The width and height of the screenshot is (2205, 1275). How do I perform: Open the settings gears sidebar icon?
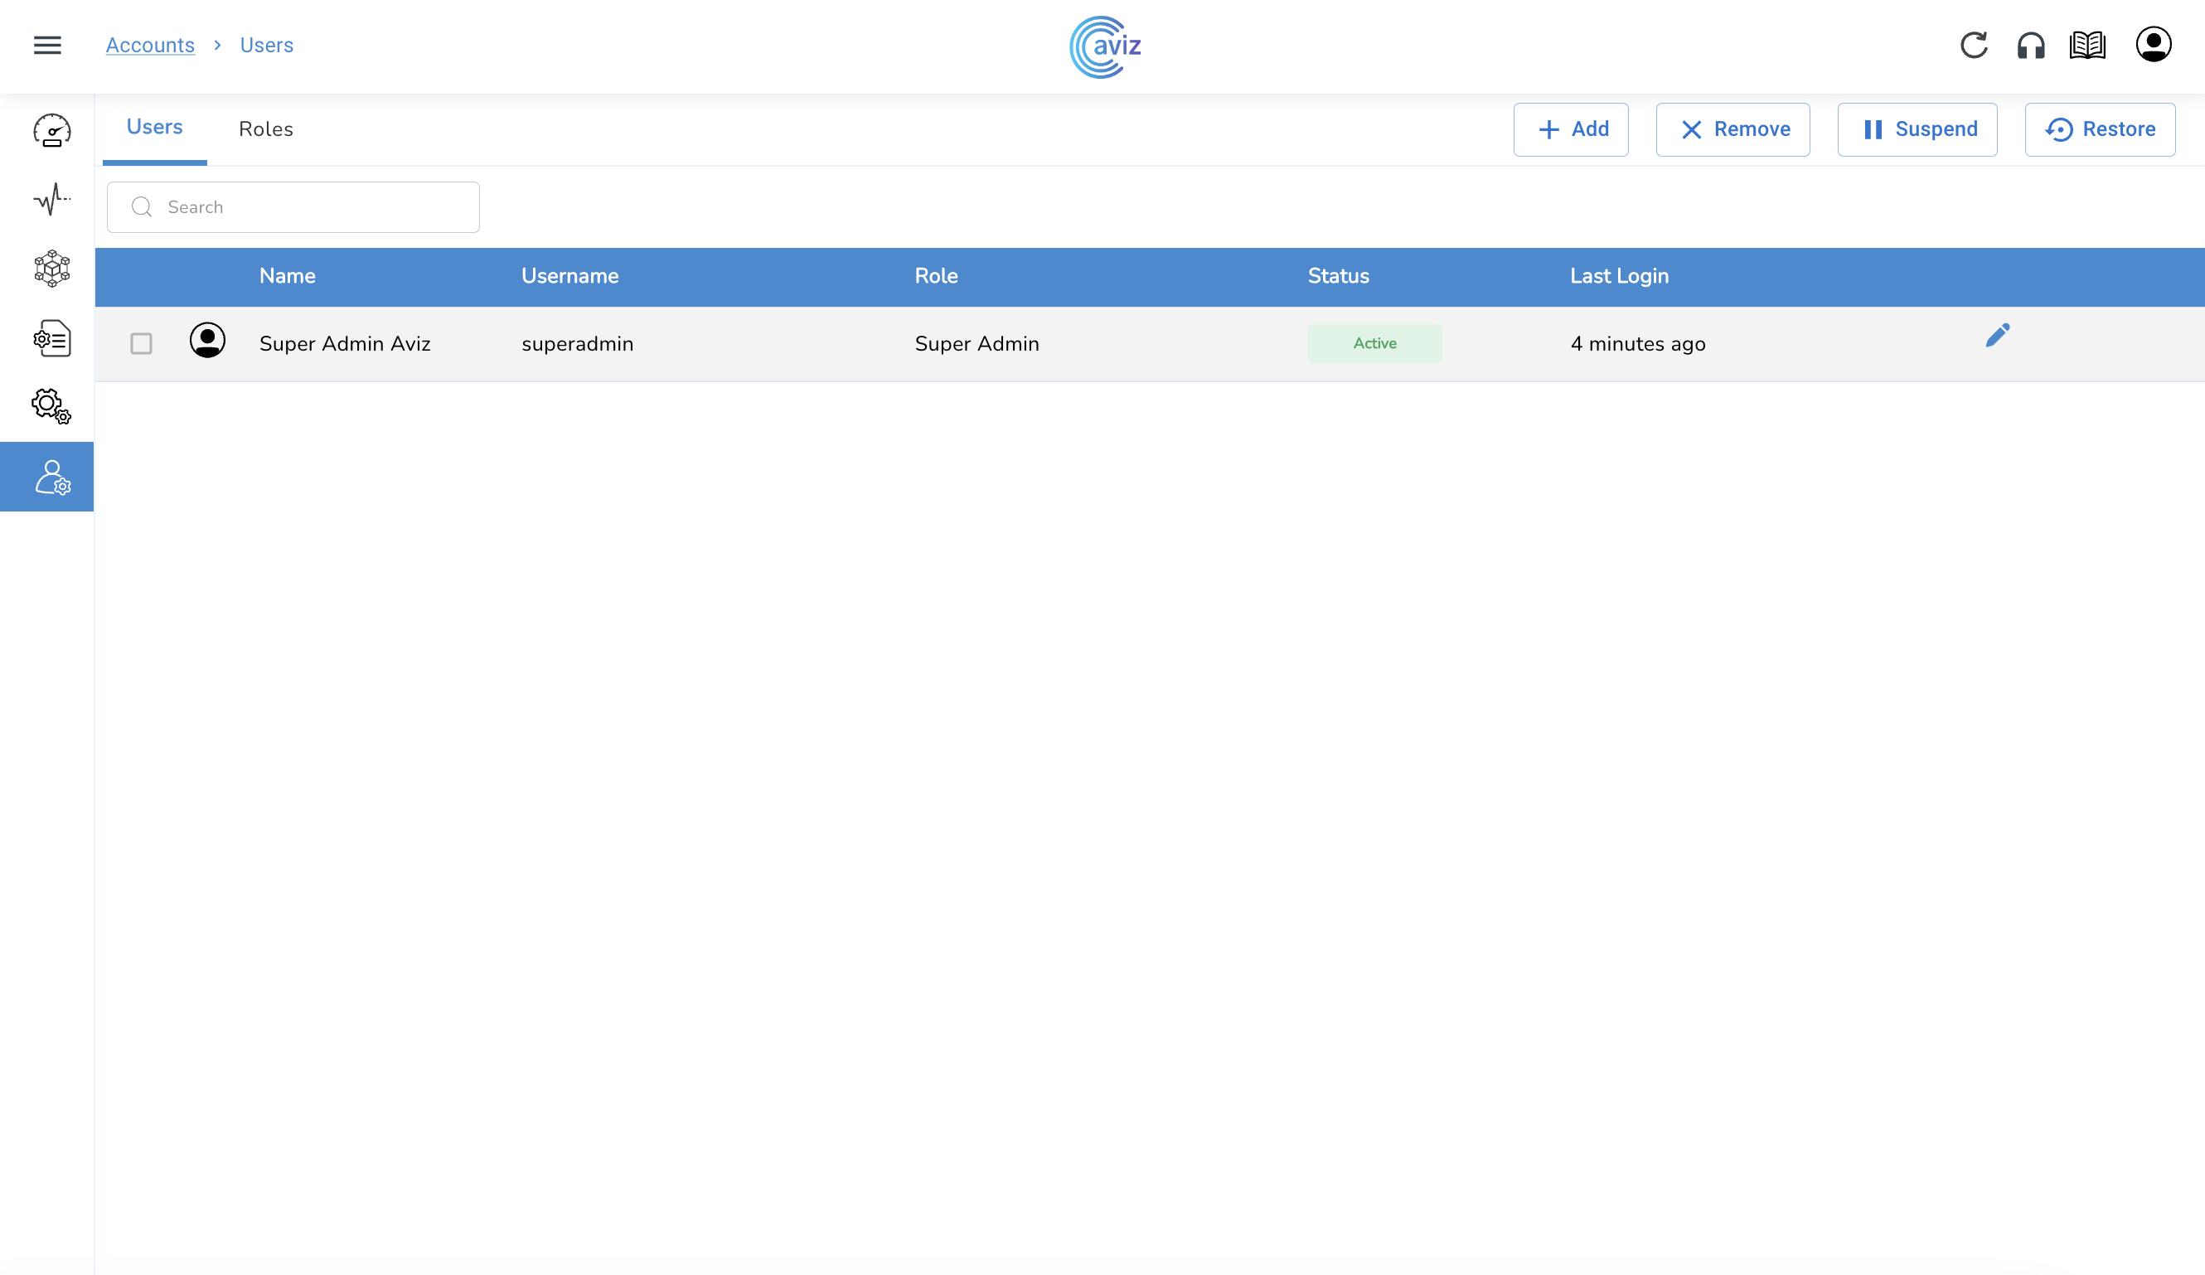pos(51,406)
